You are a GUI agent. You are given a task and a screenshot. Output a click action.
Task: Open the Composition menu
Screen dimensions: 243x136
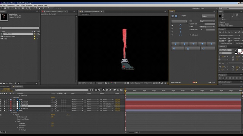pyautogui.click(x=11, y=5)
